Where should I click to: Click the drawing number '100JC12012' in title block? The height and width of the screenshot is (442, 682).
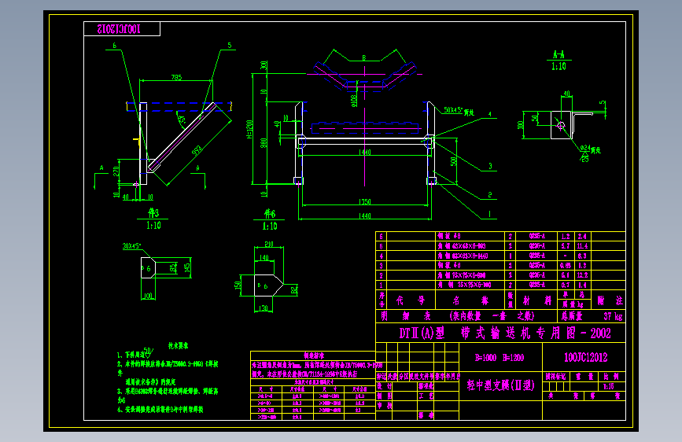(585, 358)
